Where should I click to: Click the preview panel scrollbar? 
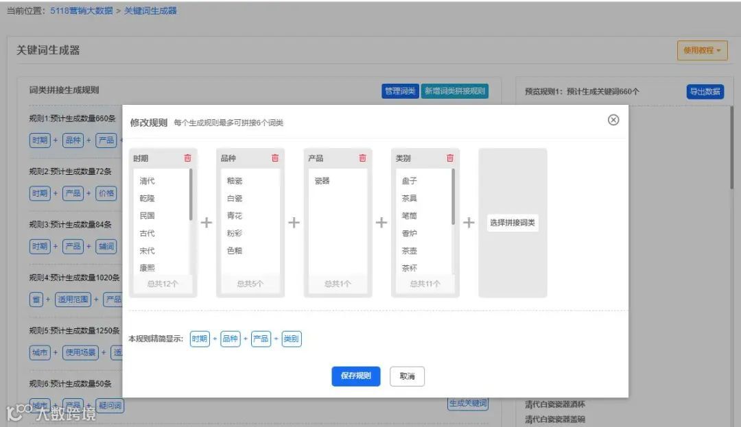[731, 147]
